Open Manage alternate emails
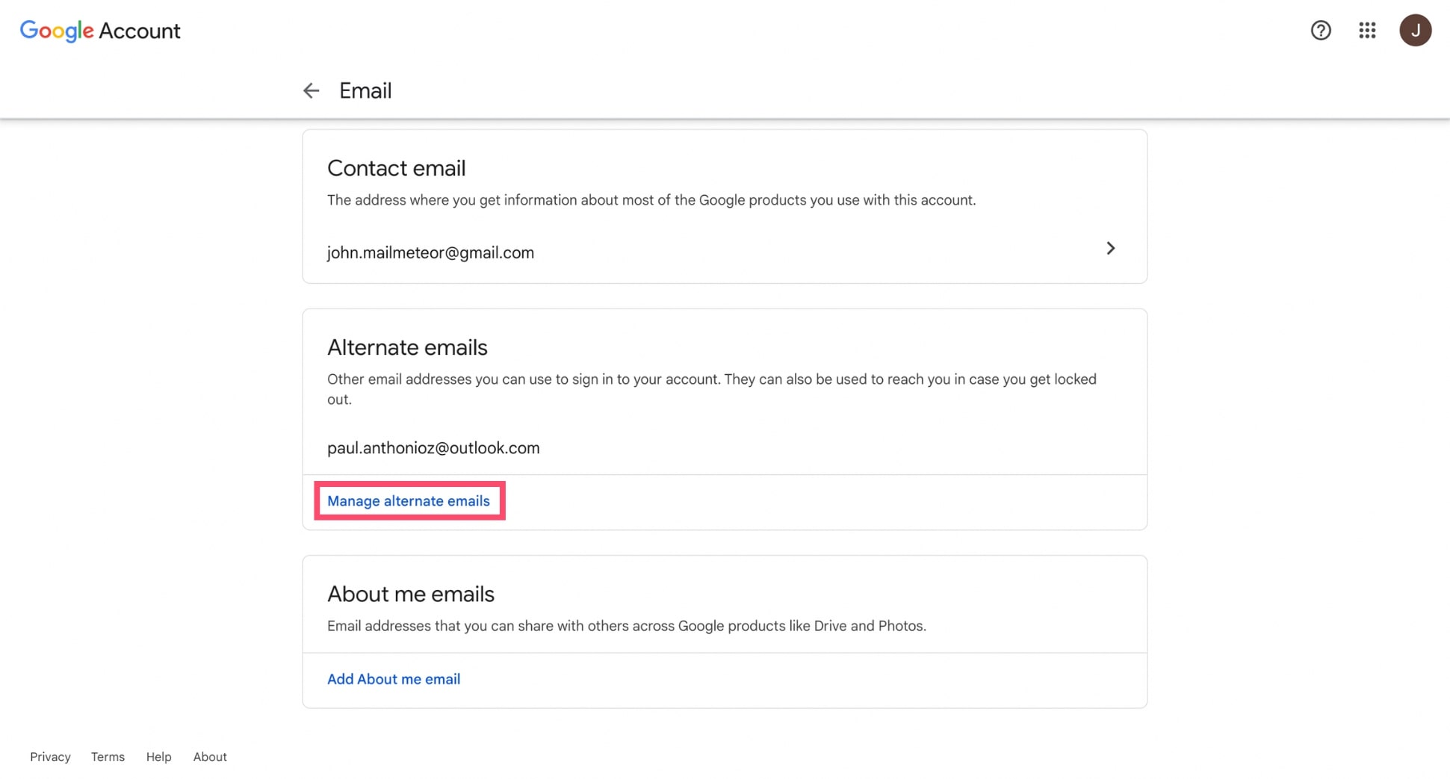 pyautogui.click(x=409, y=500)
